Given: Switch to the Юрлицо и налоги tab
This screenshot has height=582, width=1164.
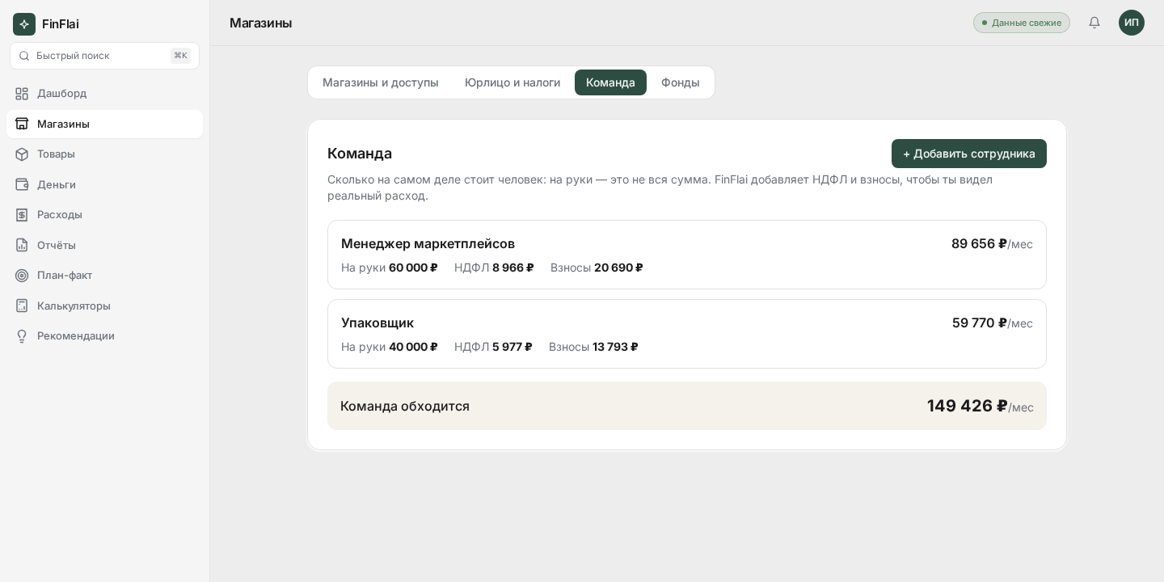Looking at the screenshot, I should [512, 82].
